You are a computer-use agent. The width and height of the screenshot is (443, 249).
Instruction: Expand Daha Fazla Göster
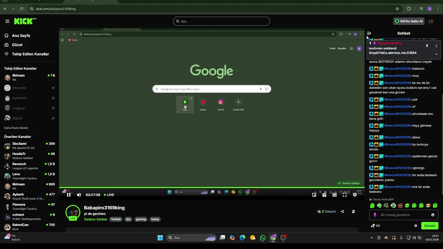pos(16,128)
